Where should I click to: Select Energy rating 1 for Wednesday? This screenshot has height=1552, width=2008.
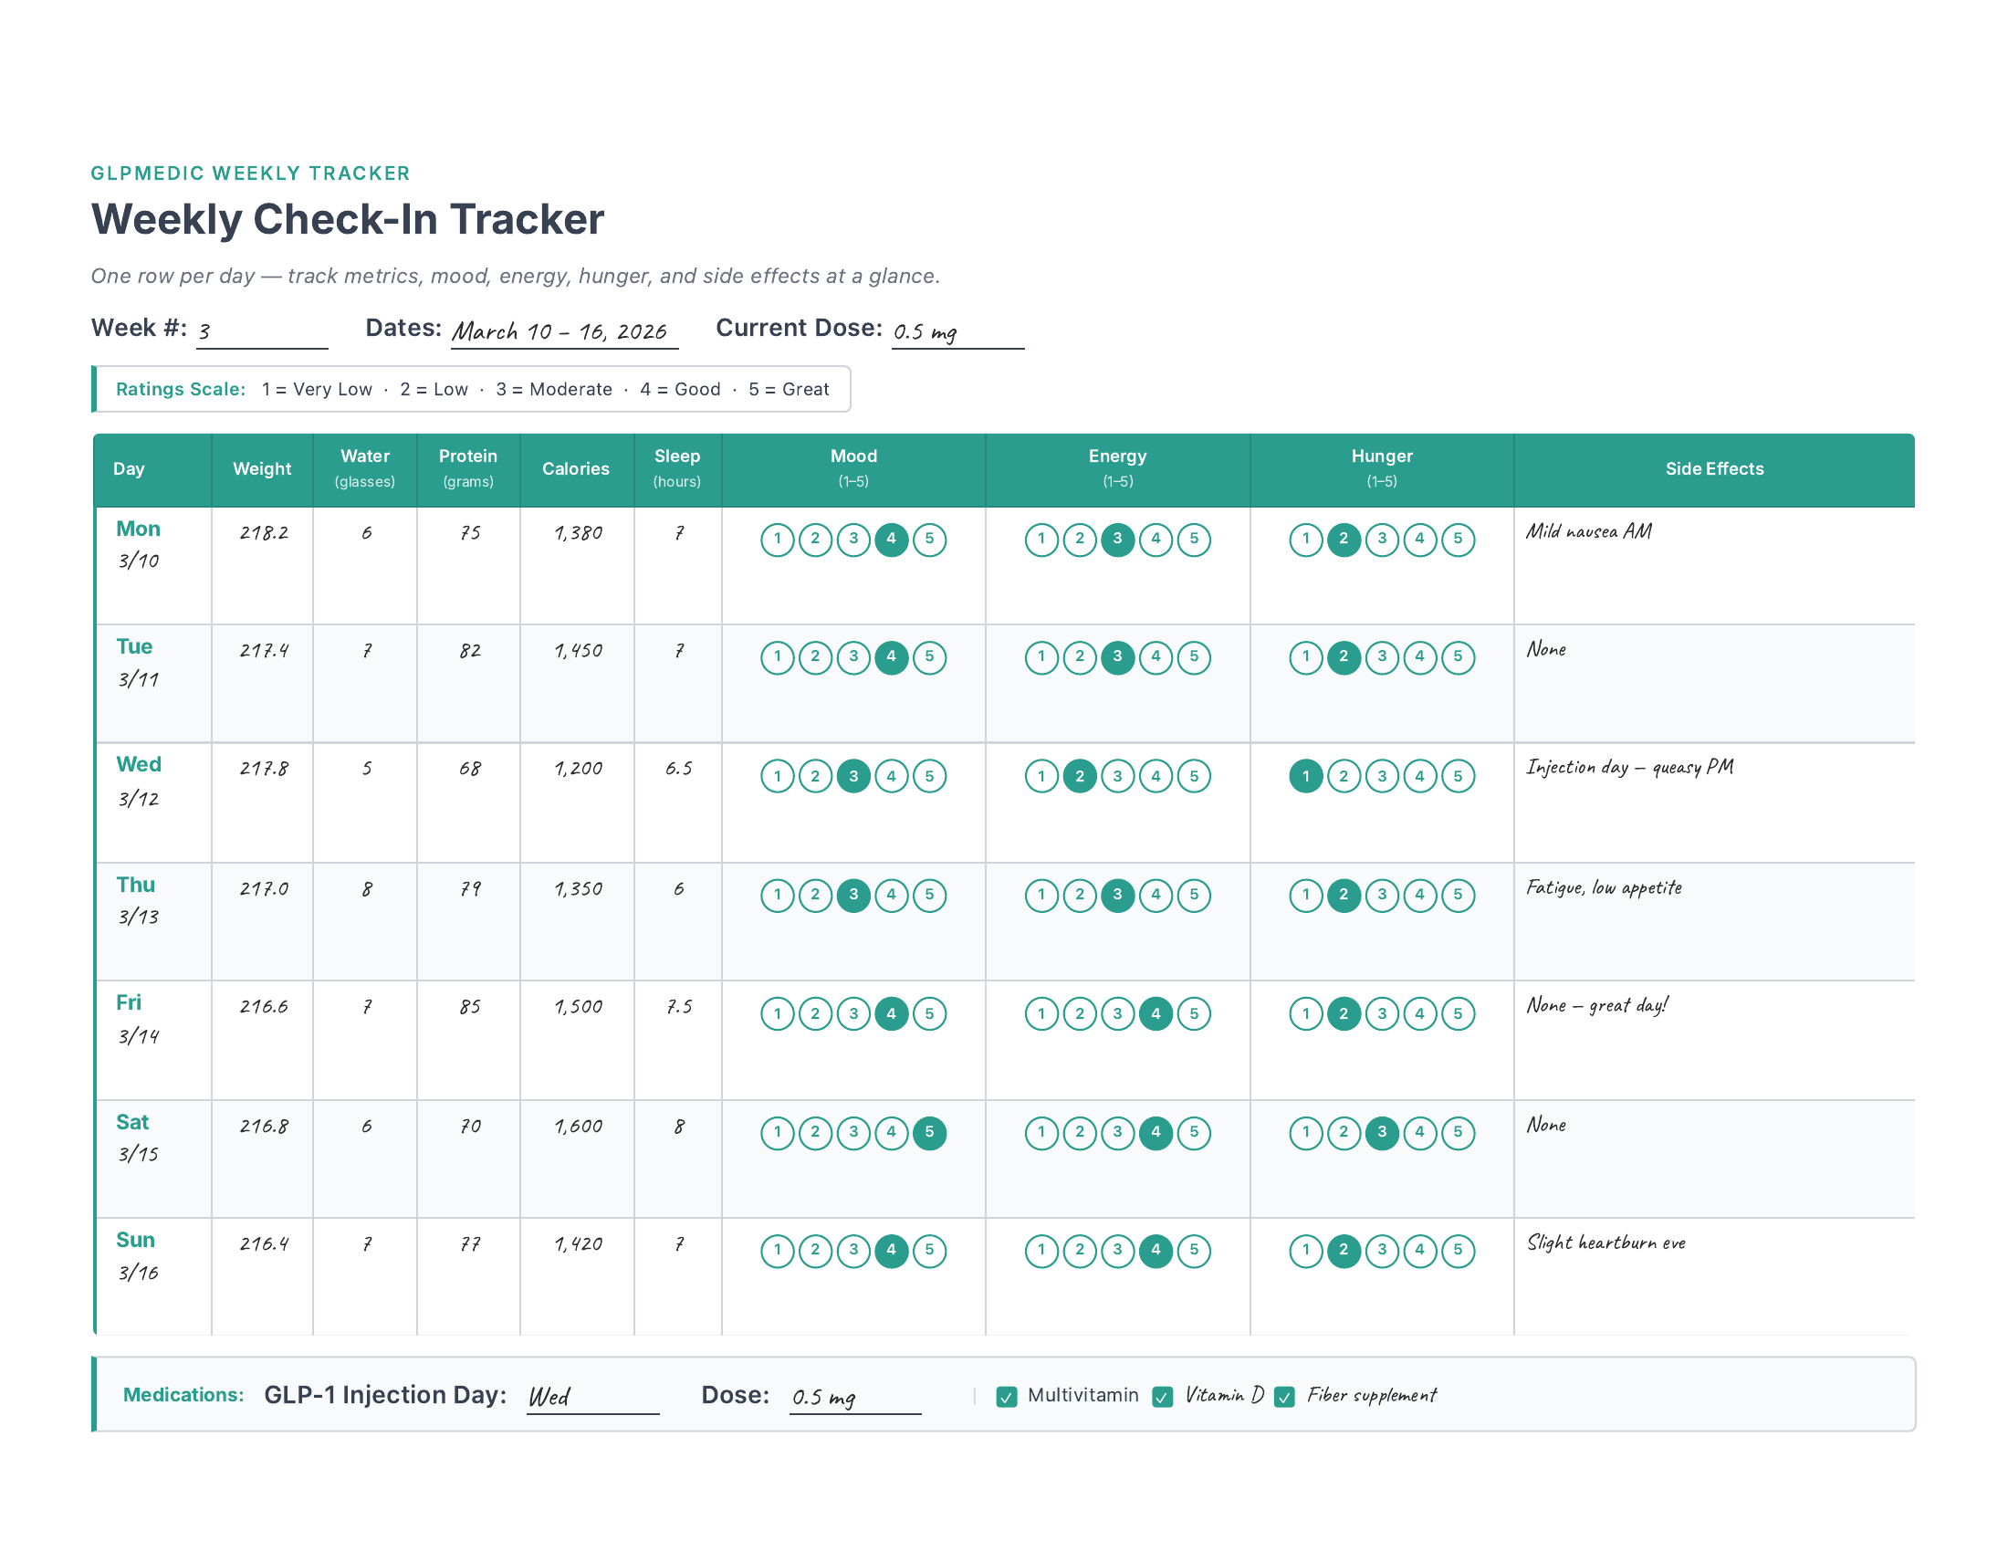1041,776
